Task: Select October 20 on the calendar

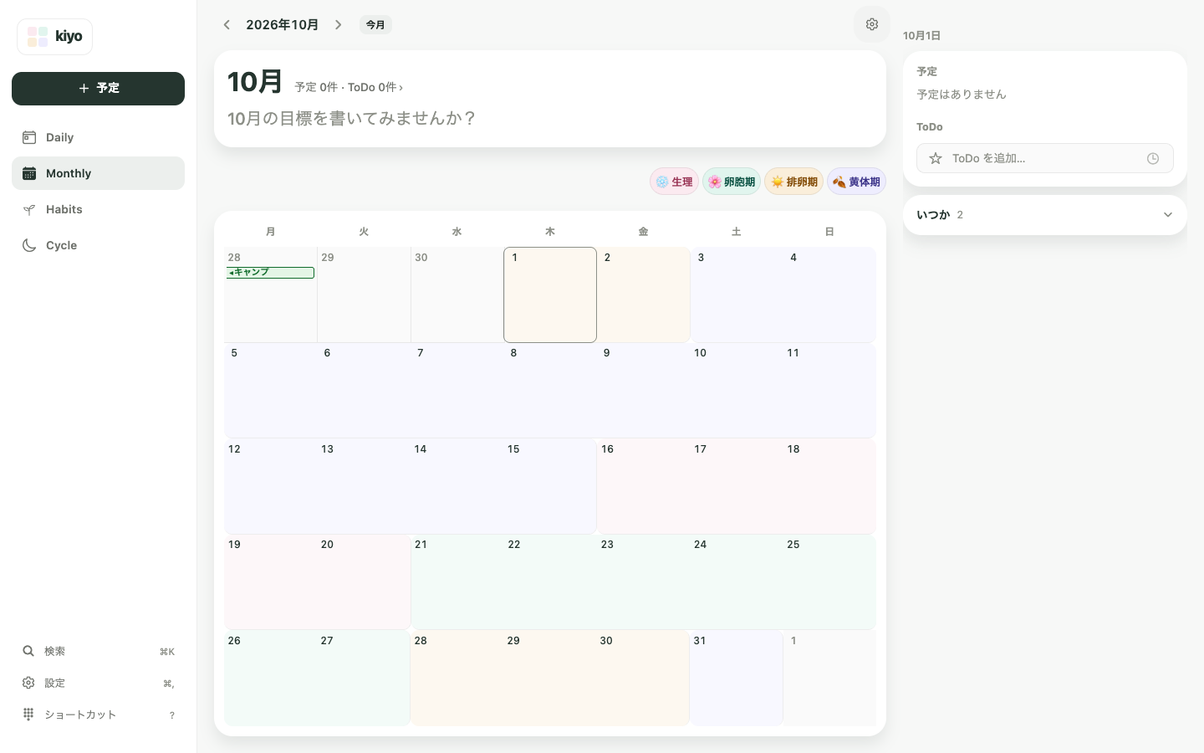Action: pyautogui.click(x=364, y=581)
